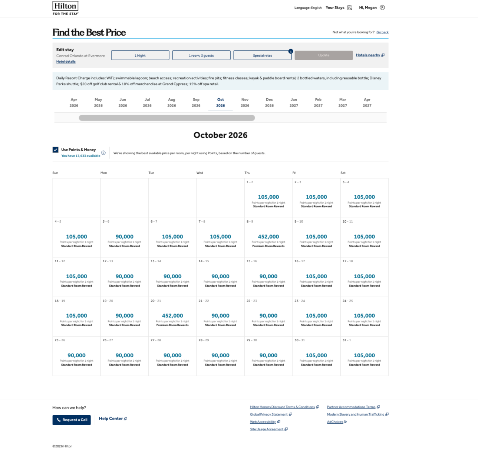The width and height of the screenshot is (478, 453).
Task: Open the Hotel details link
Action: click(66, 62)
